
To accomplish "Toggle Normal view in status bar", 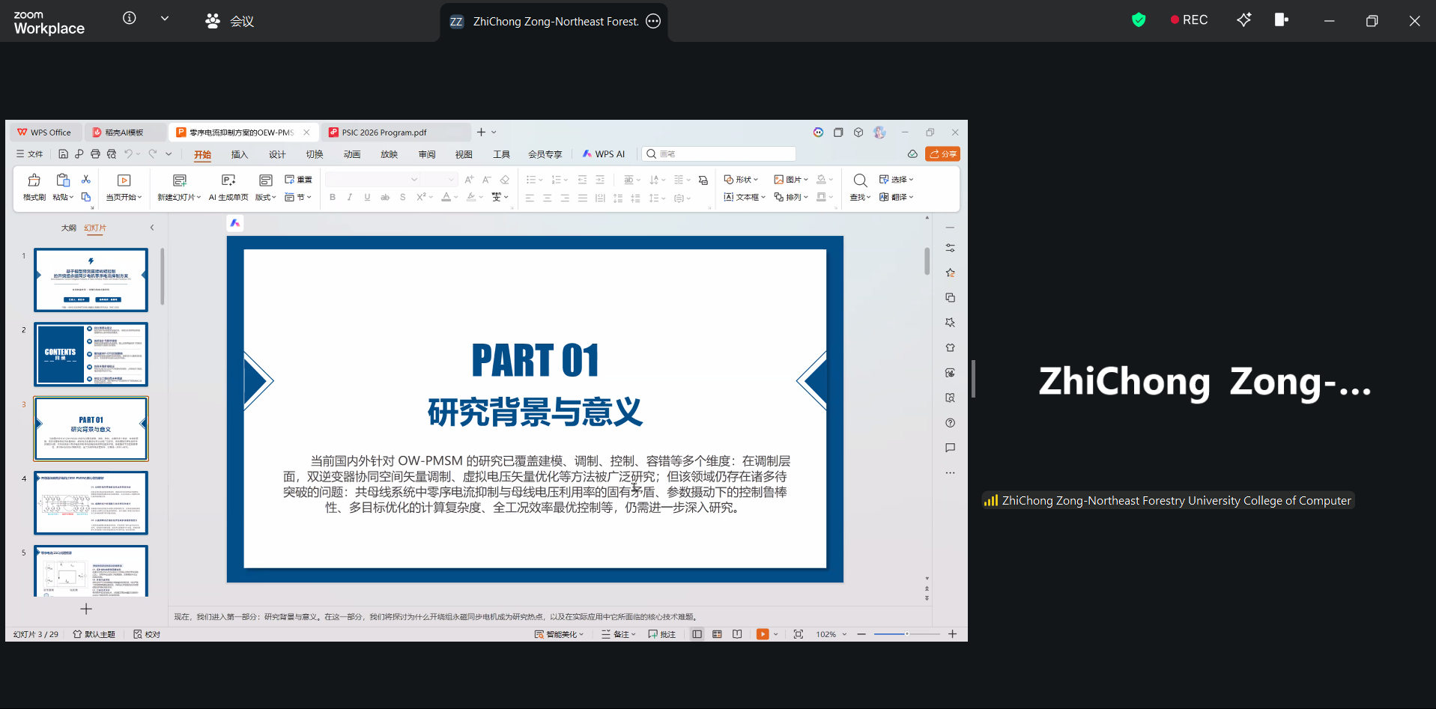I will [x=697, y=634].
